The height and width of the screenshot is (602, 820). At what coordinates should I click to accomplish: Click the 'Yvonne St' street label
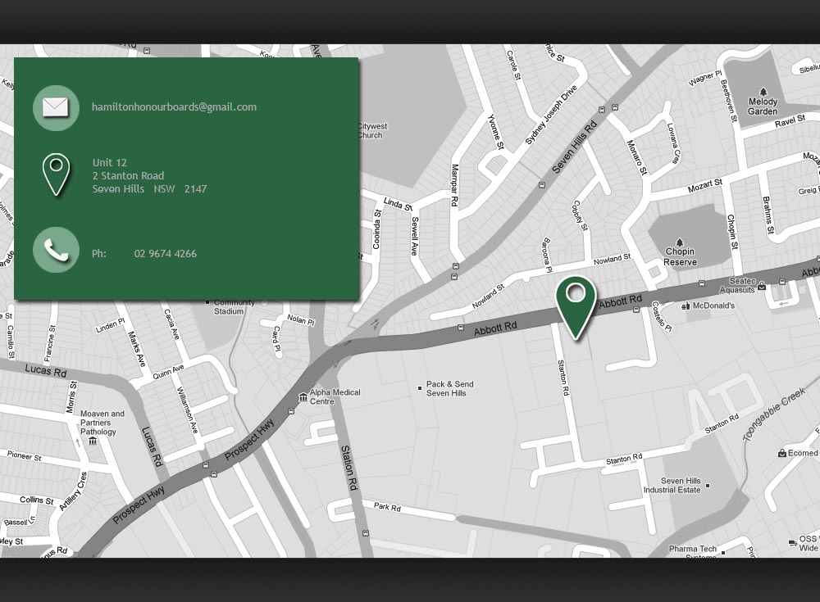tap(496, 132)
